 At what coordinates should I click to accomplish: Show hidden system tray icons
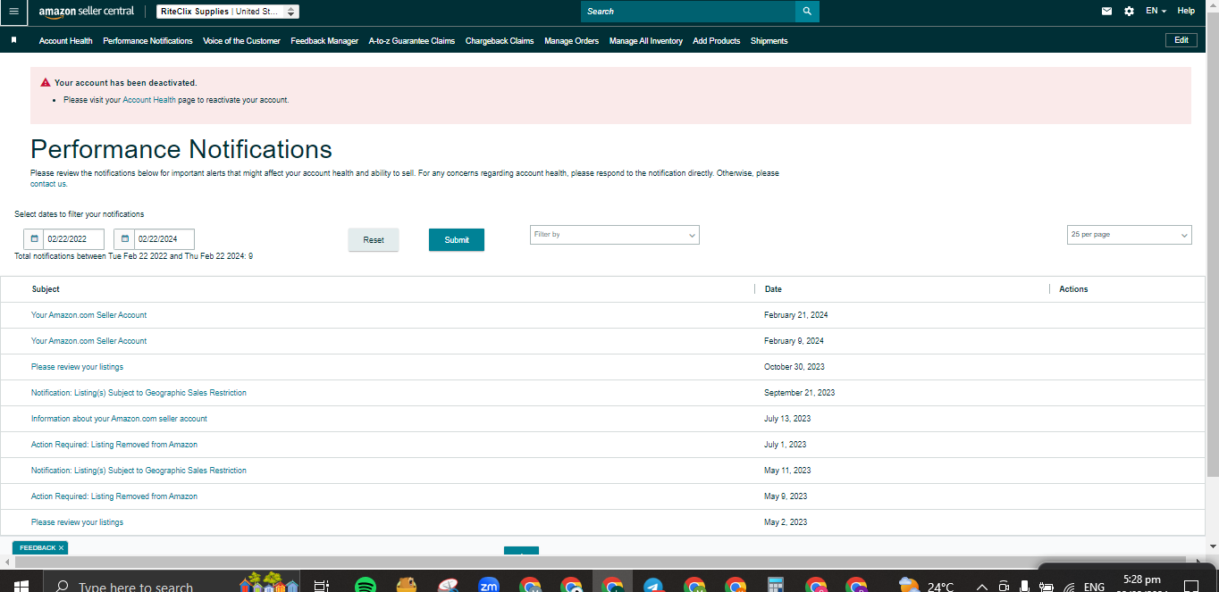(x=981, y=587)
